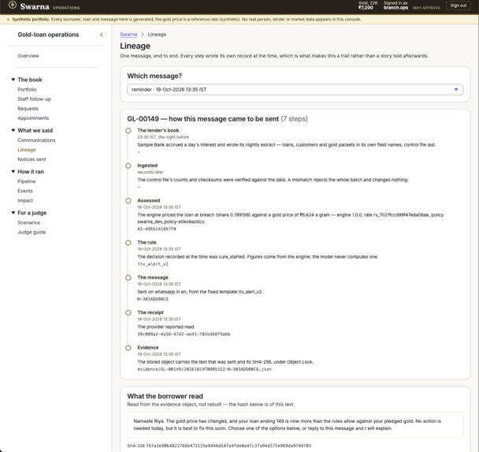Image resolution: width=479 pixels, height=452 pixels.
Task: Click the Assessed step marker
Action: (128, 201)
